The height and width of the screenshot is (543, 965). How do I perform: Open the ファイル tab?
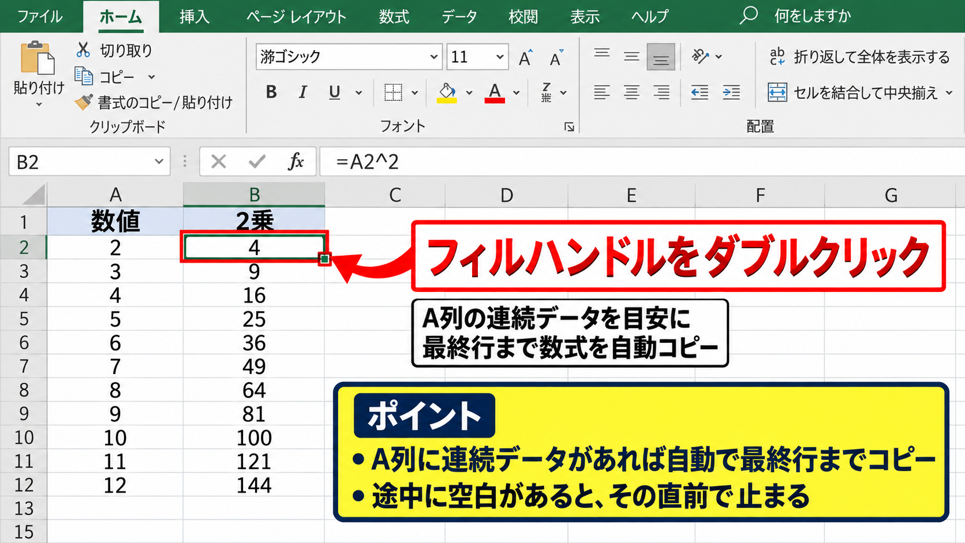pos(40,16)
